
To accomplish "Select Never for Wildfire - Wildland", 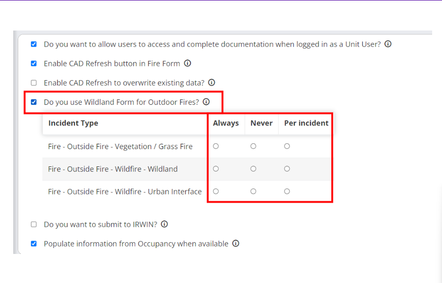I will tap(253, 169).
